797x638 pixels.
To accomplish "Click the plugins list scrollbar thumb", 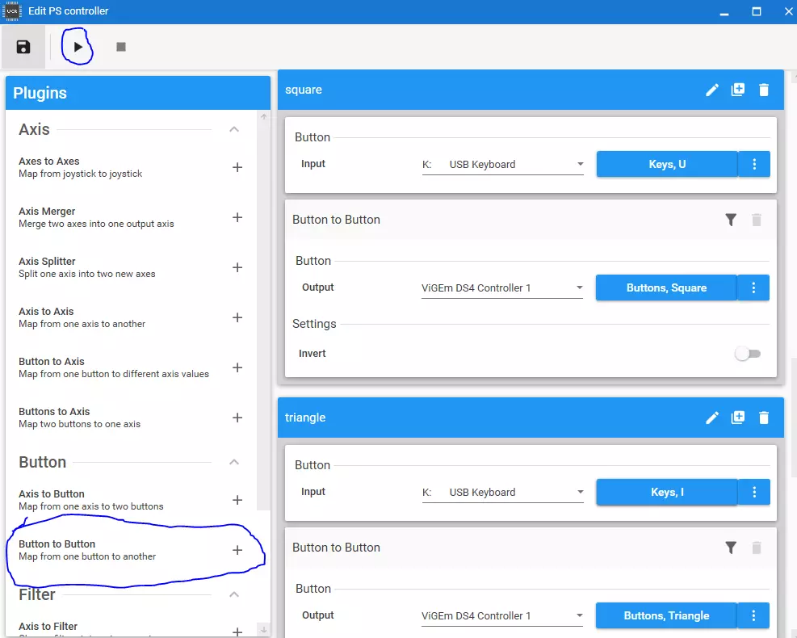I will pyautogui.click(x=264, y=315).
